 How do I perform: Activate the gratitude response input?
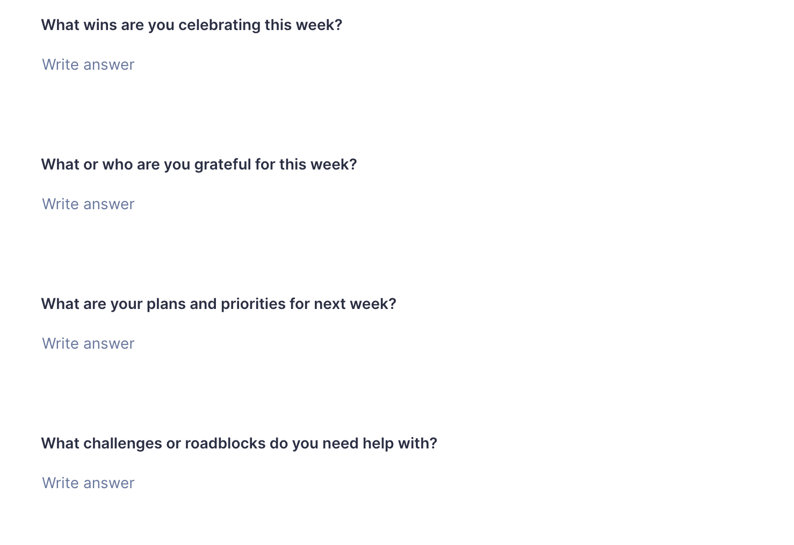click(x=88, y=204)
